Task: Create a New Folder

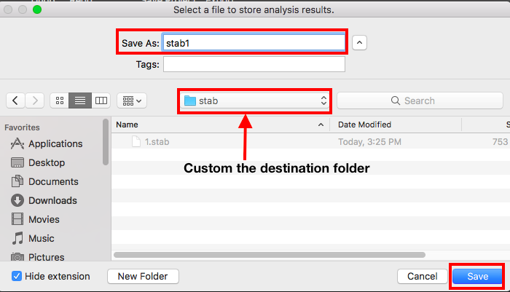Action: pyautogui.click(x=143, y=277)
